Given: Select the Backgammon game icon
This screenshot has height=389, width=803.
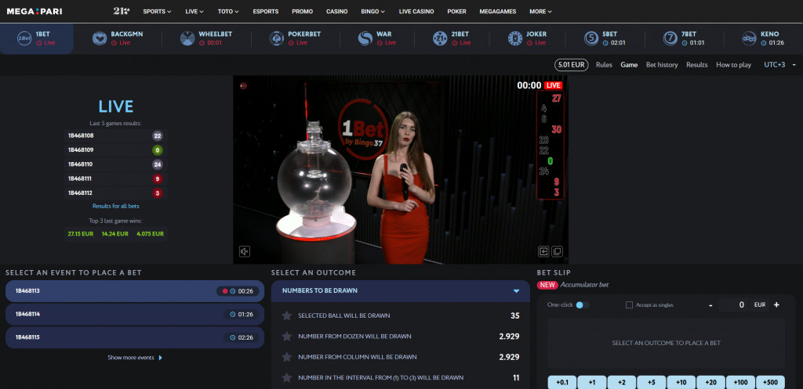Looking at the screenshot, I should click(100, 38).
